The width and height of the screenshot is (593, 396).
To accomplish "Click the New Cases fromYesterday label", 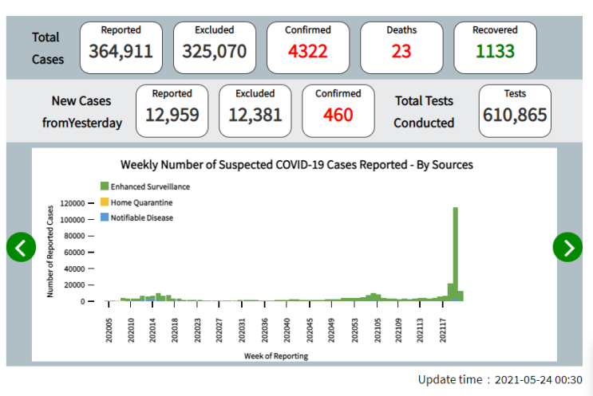I will pos(82,112).
